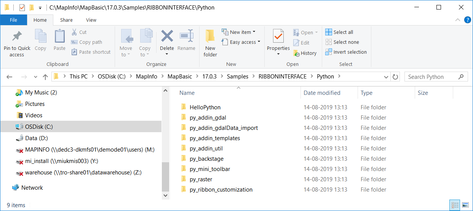The height and width of the screenshot is (211, 473).
Task: Click the Select none icon
Action: click(x=329, y=42)
